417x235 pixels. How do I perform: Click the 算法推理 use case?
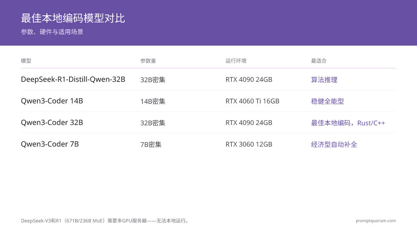[324, 80]
